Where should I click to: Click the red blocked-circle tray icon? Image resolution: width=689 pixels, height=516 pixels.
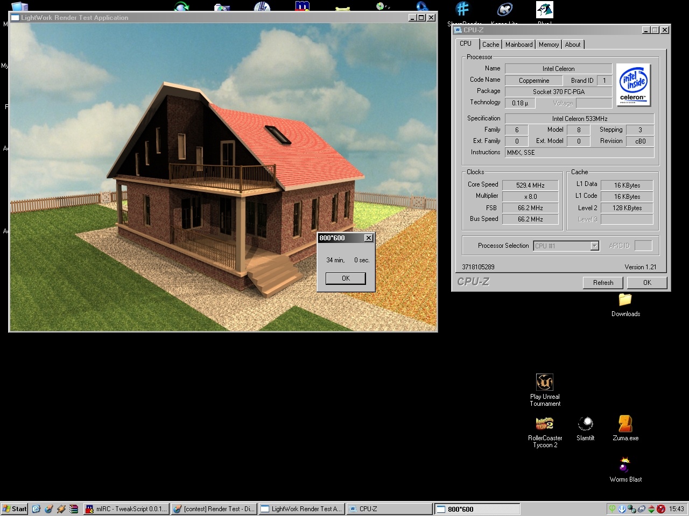pyautogui.click(x=660, y=509)
